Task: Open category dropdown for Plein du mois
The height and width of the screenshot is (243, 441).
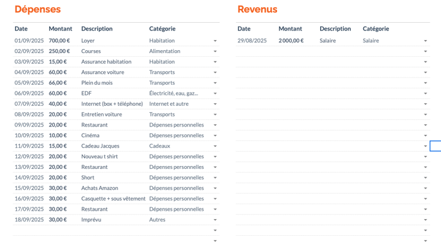Action: pyautogui.click(x=215, y=83)
